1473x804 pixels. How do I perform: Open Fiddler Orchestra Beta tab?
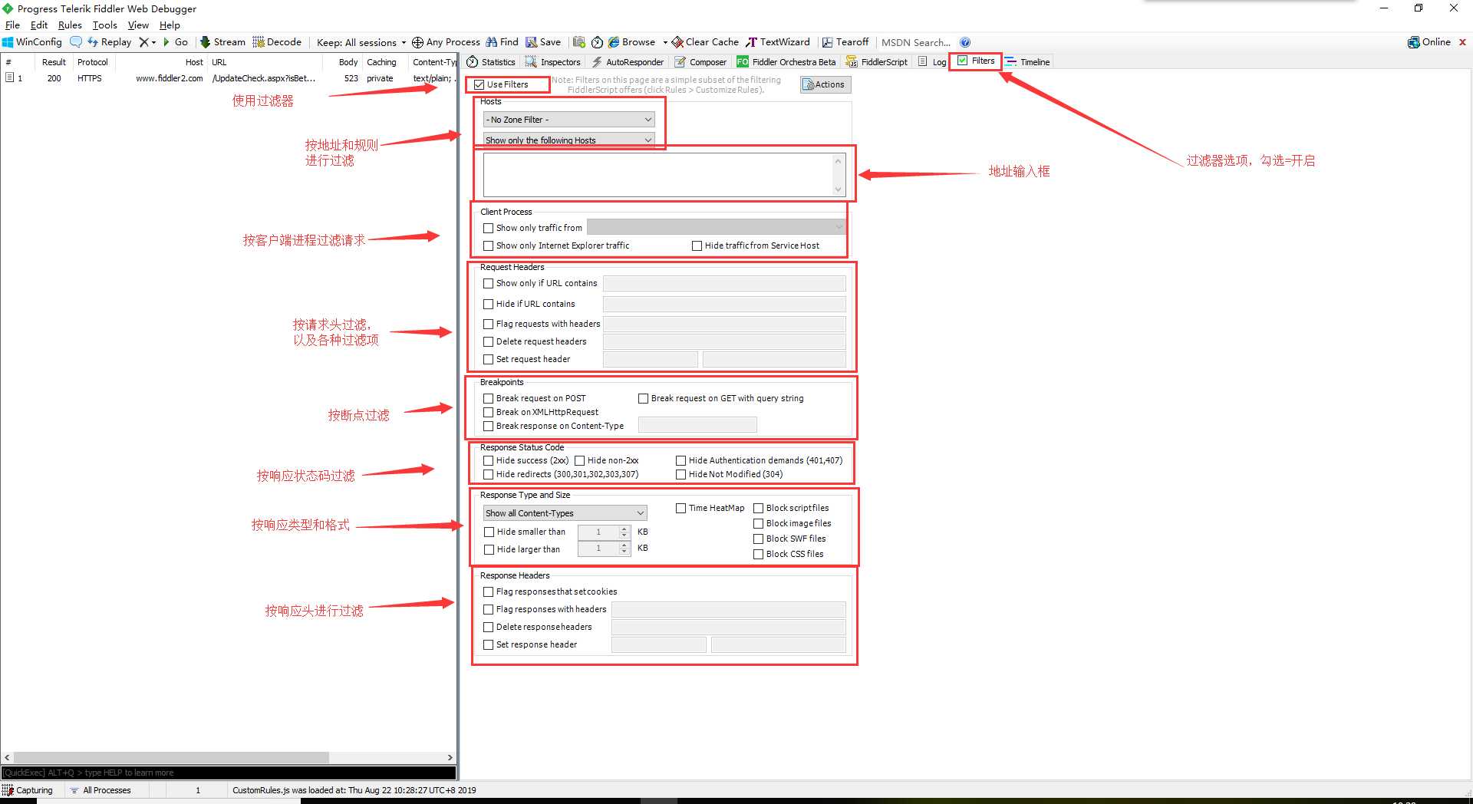click(786, 62)
